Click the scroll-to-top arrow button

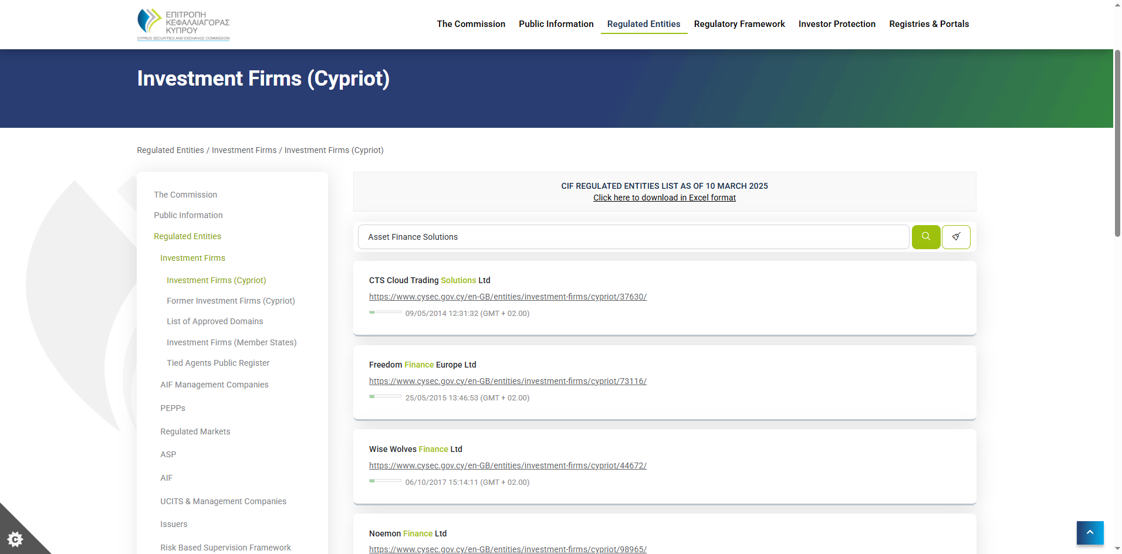coord(1090,532)
